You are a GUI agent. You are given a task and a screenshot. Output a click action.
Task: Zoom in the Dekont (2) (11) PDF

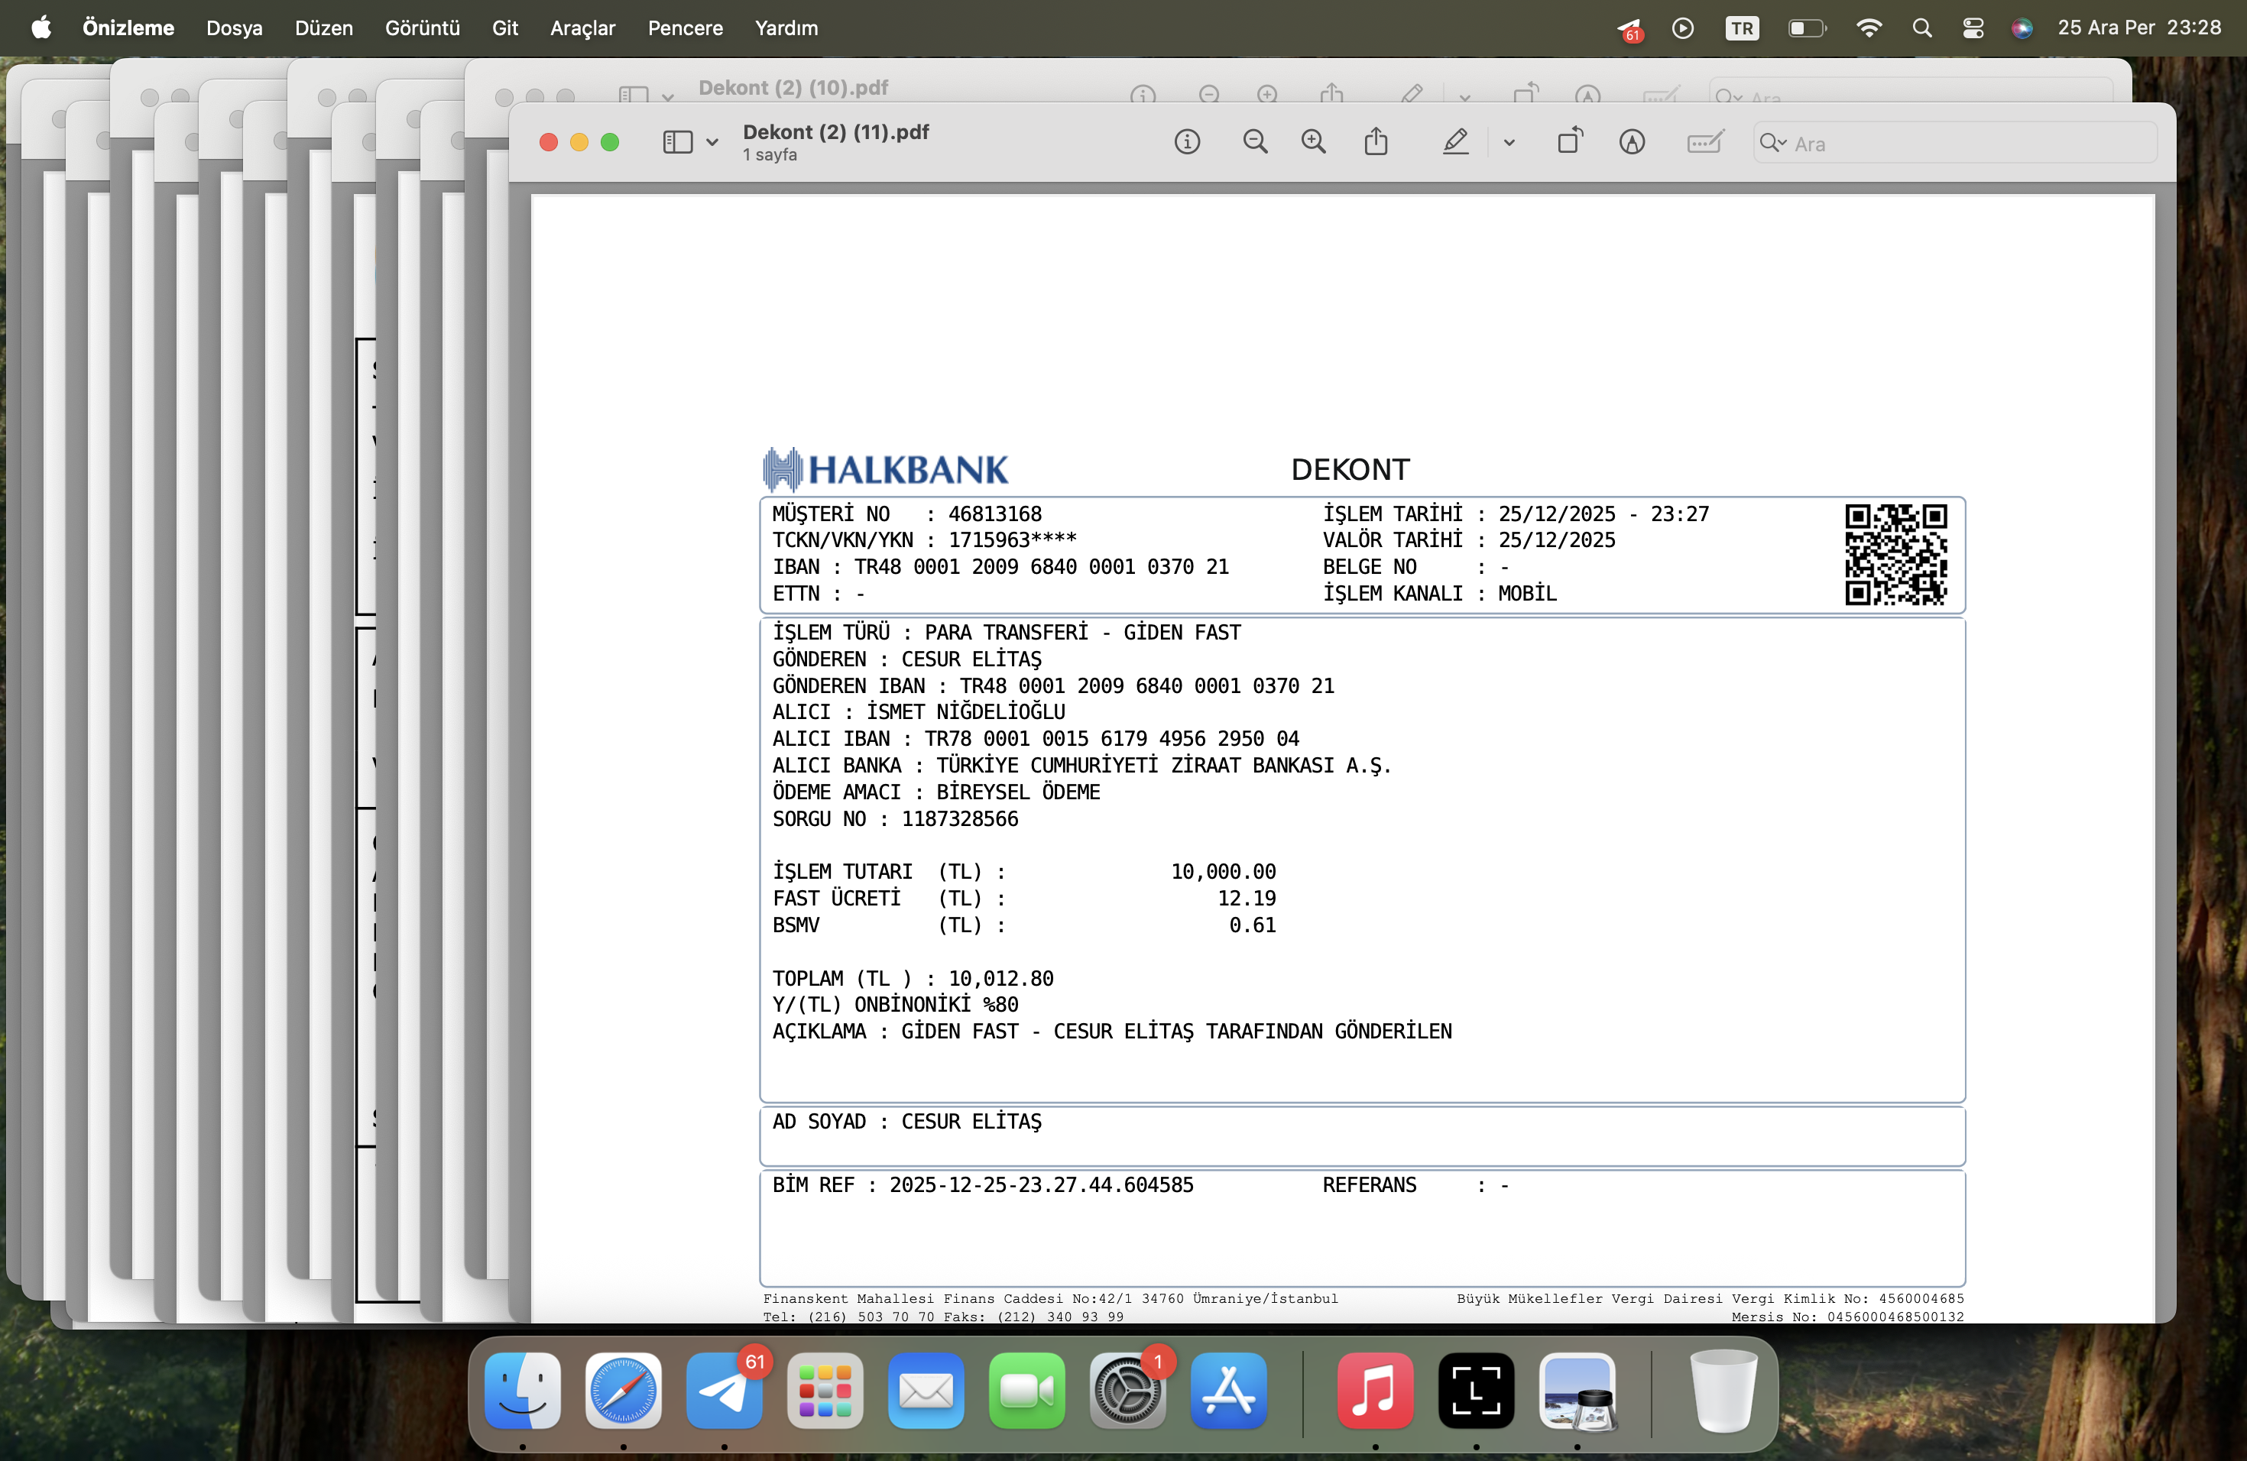(x=1313, y=141)
